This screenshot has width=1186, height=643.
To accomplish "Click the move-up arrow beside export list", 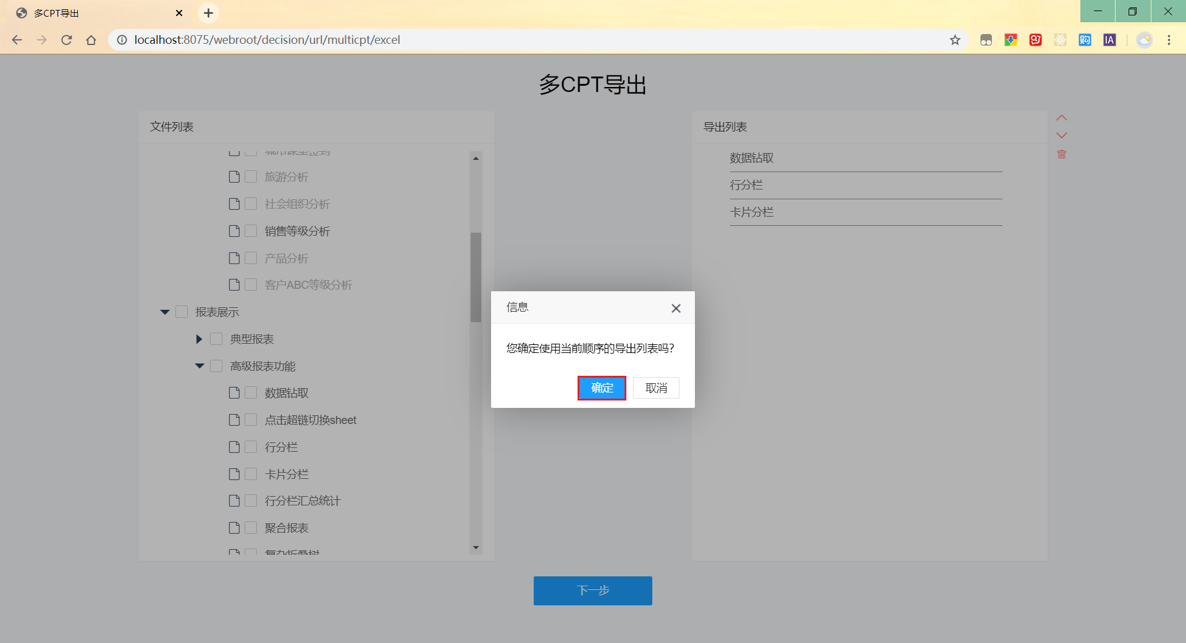I will coord(1061,118).
